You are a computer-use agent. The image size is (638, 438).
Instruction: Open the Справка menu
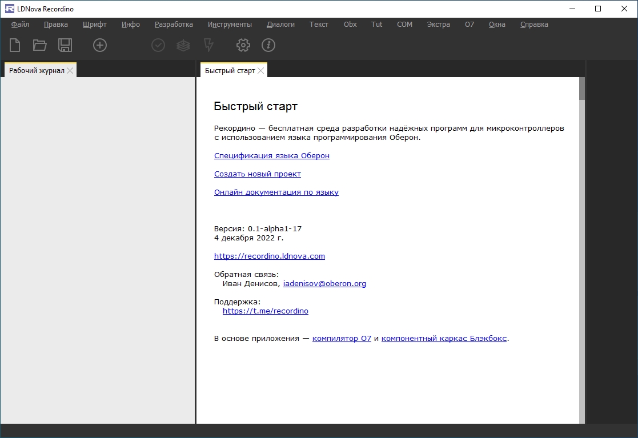pyautogui.click(x=534, y=25)
